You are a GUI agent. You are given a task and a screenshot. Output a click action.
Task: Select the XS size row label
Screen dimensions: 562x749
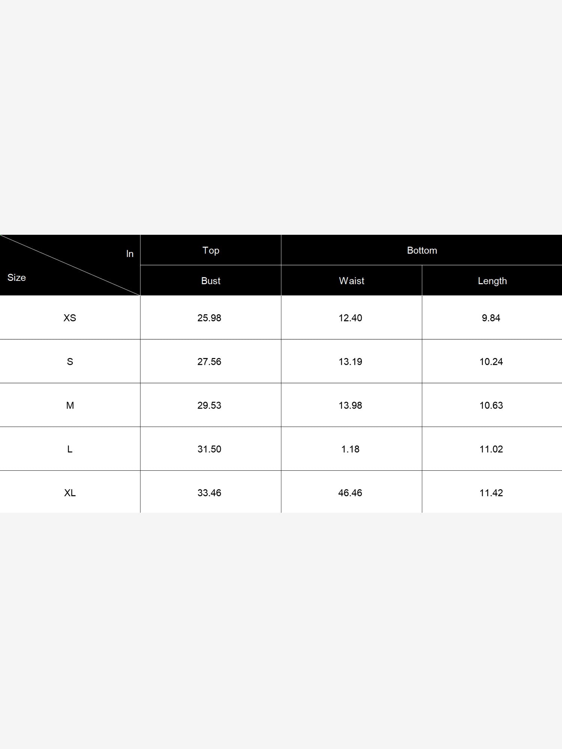70,318
